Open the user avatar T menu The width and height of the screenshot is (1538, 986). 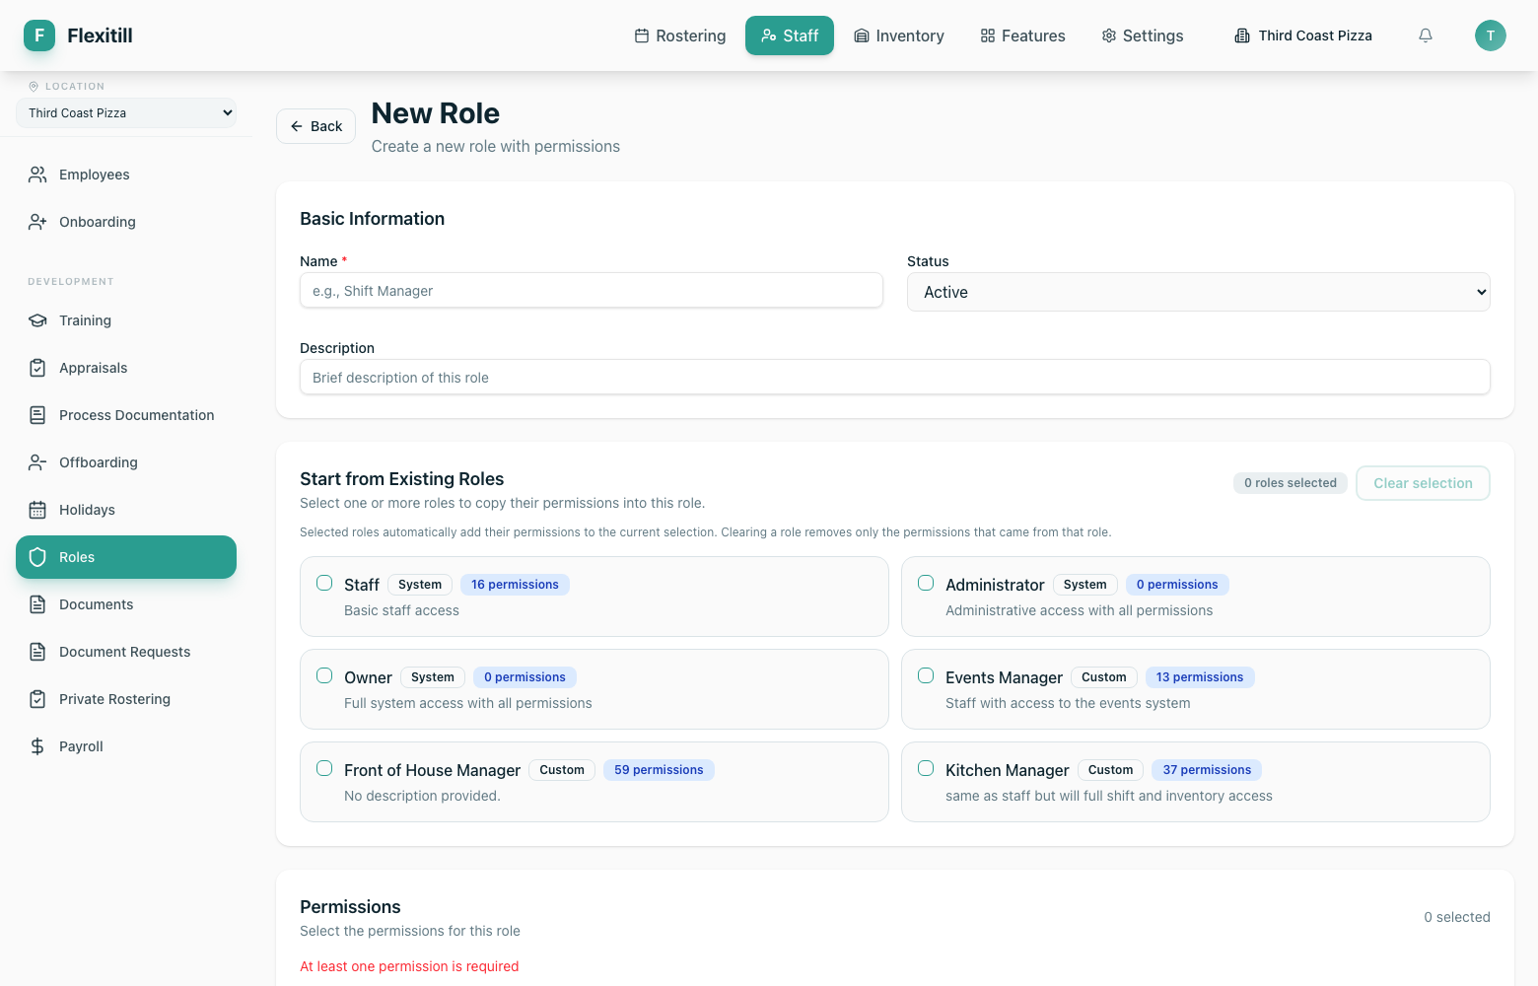click(1491, 35)
